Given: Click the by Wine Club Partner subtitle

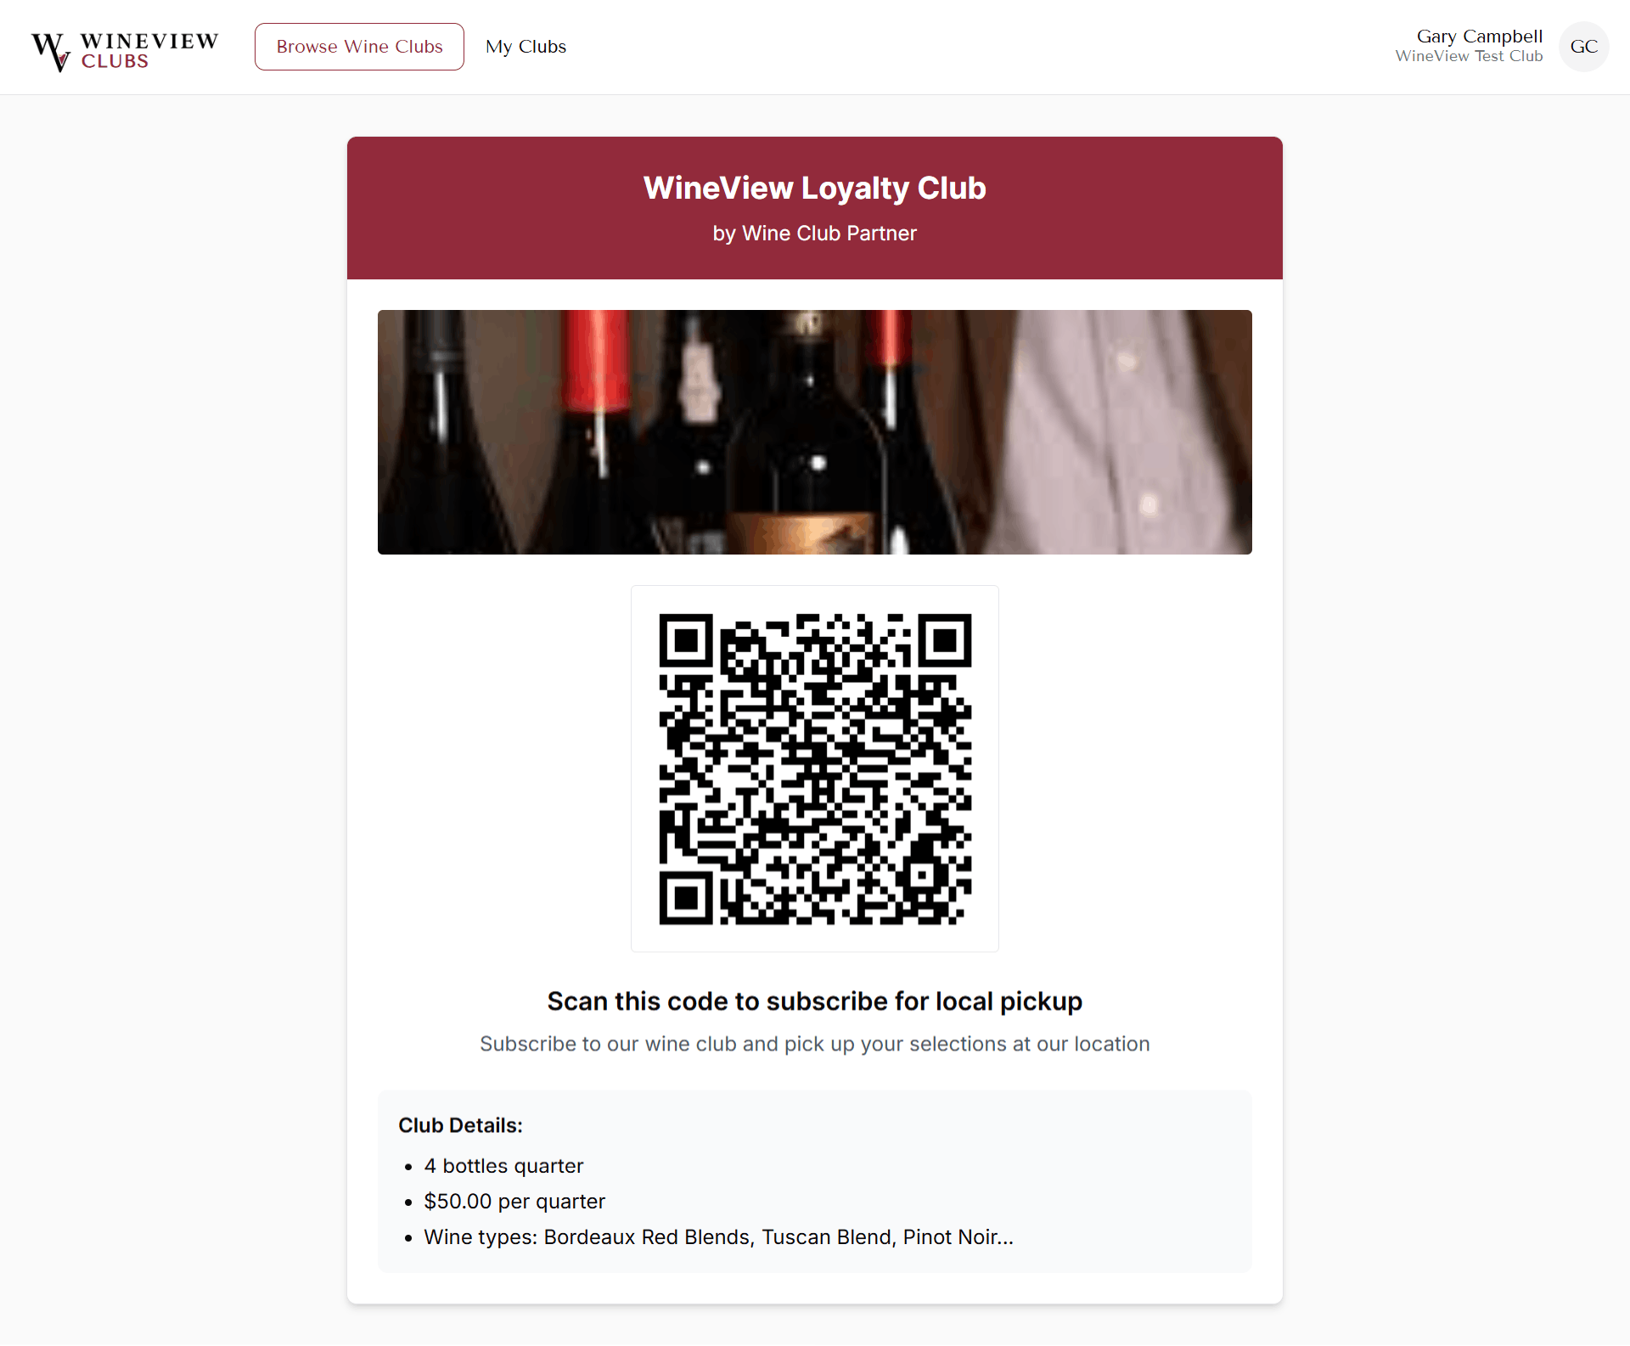Looking at the screenshot, I should tap(815, 234).
